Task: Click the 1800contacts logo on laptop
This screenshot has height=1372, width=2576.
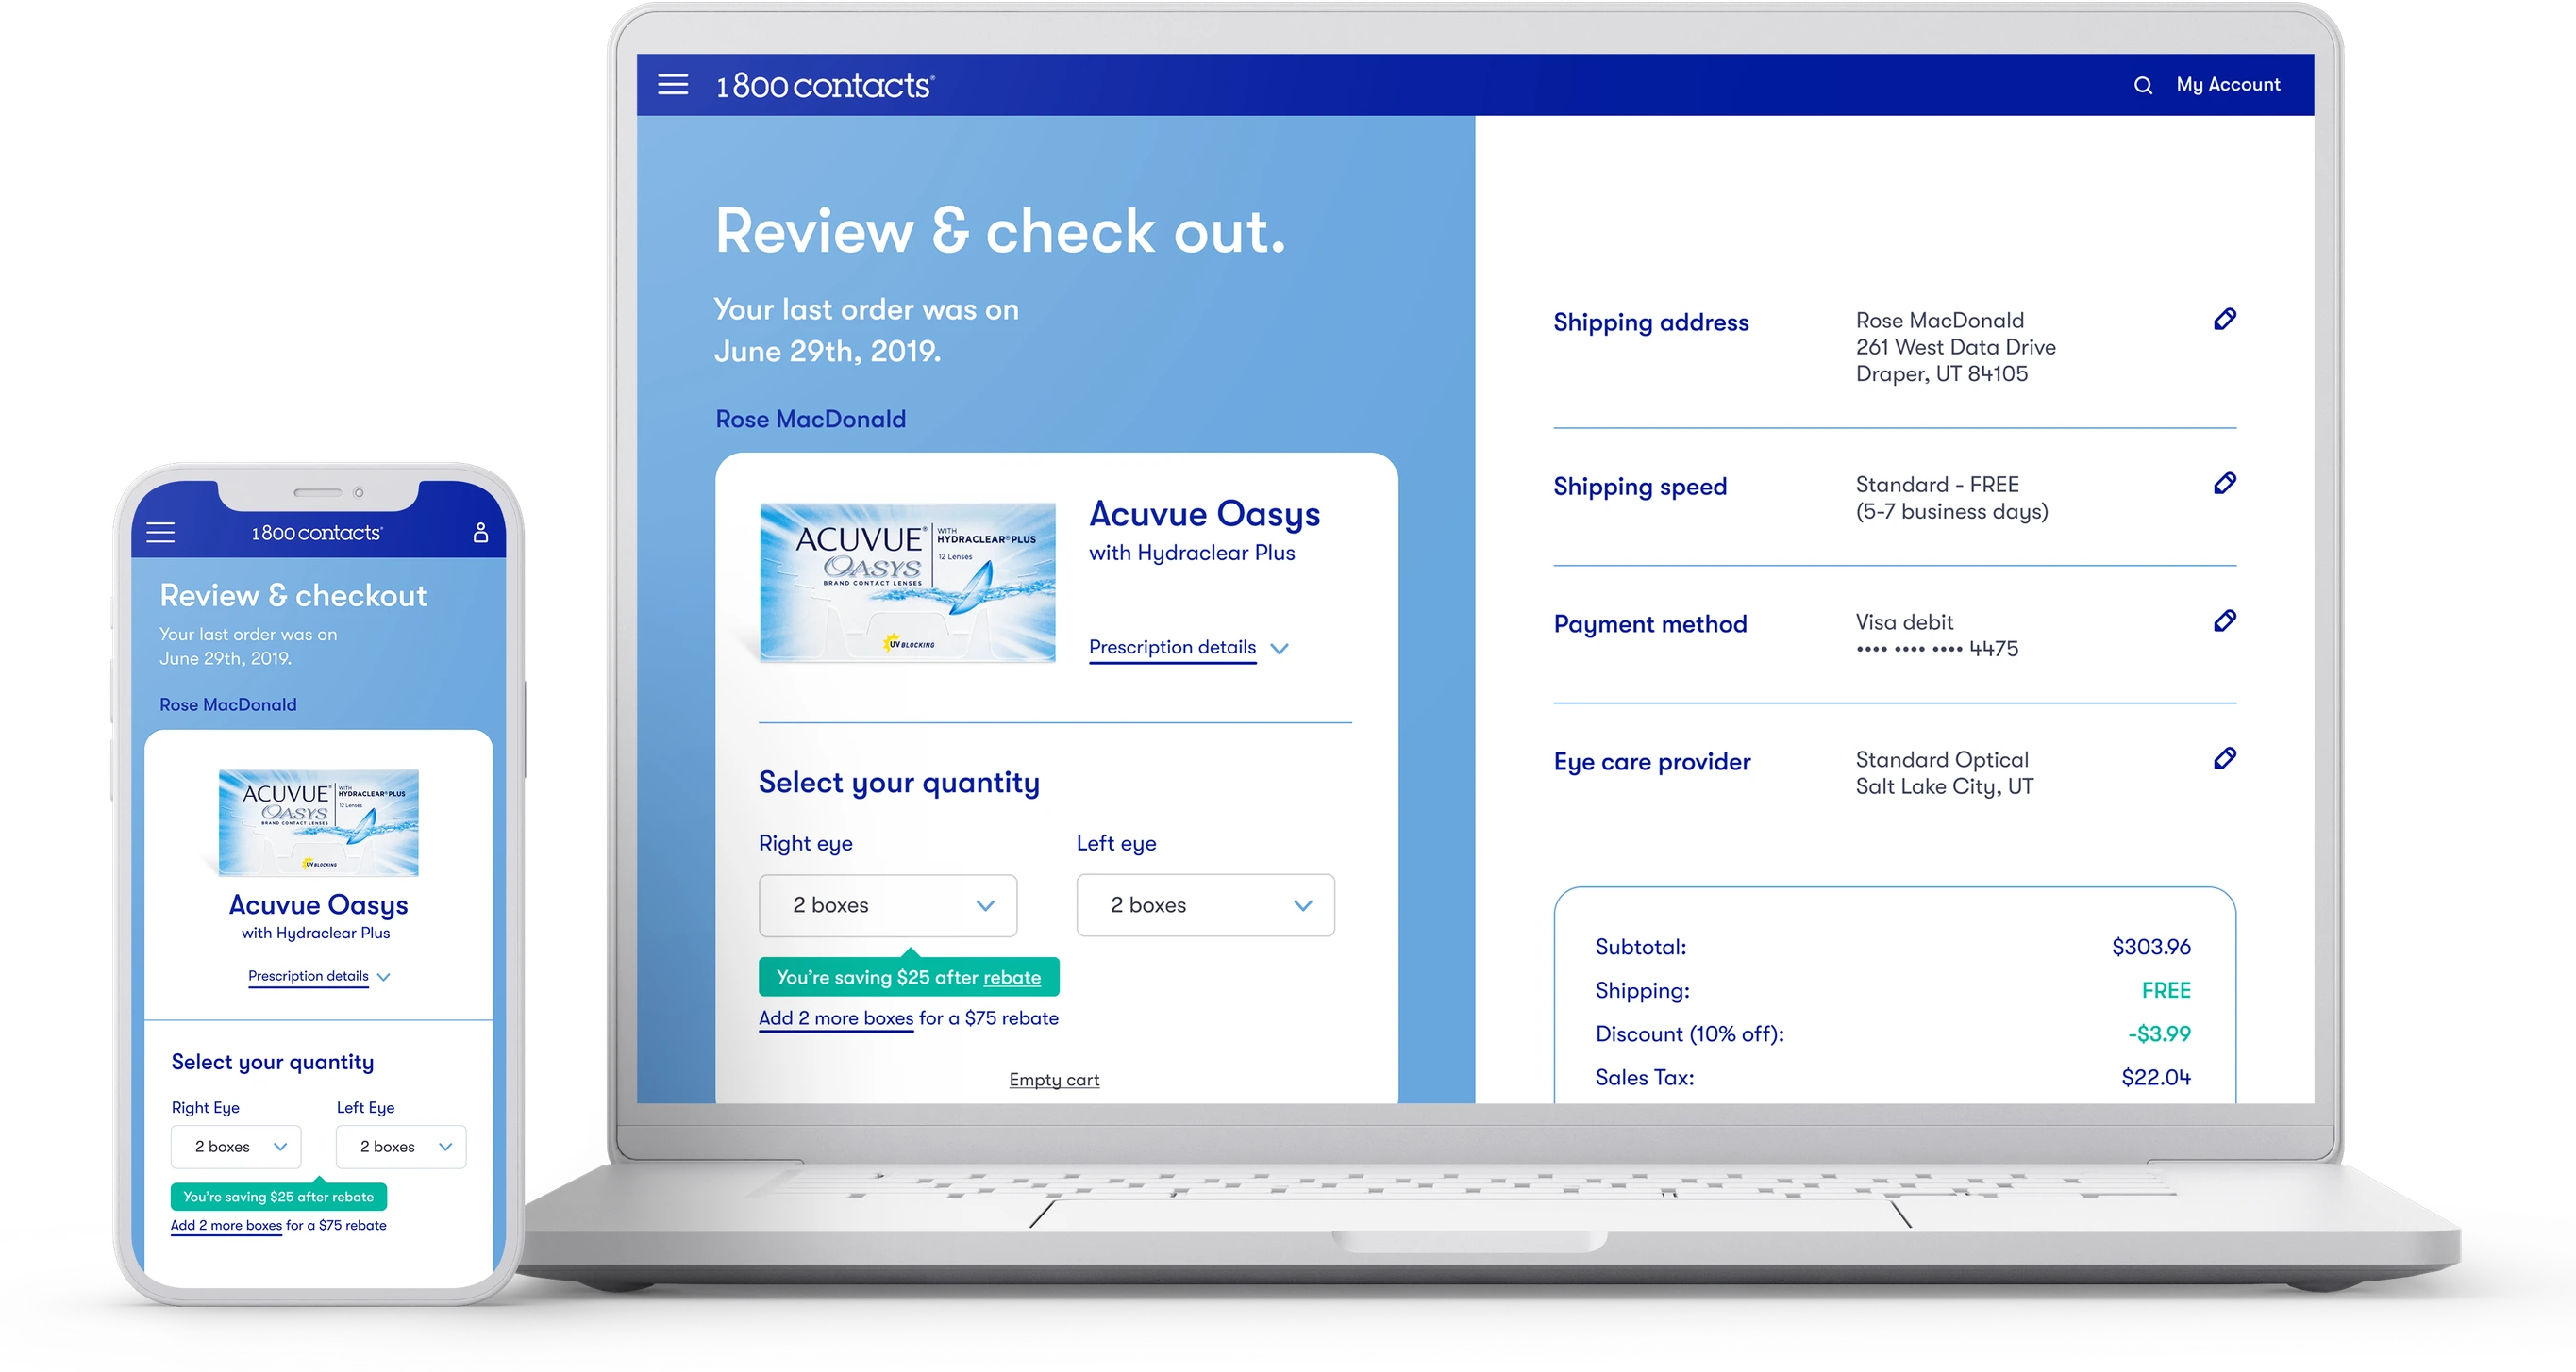Action: tap(825, 85)
